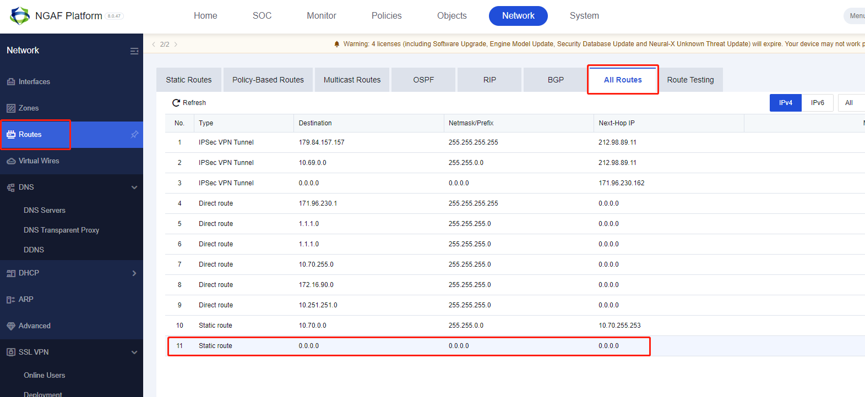Collapse the DNS section chevron
The height and width of the screenshot is (397, 865).
tap(134, 188)
